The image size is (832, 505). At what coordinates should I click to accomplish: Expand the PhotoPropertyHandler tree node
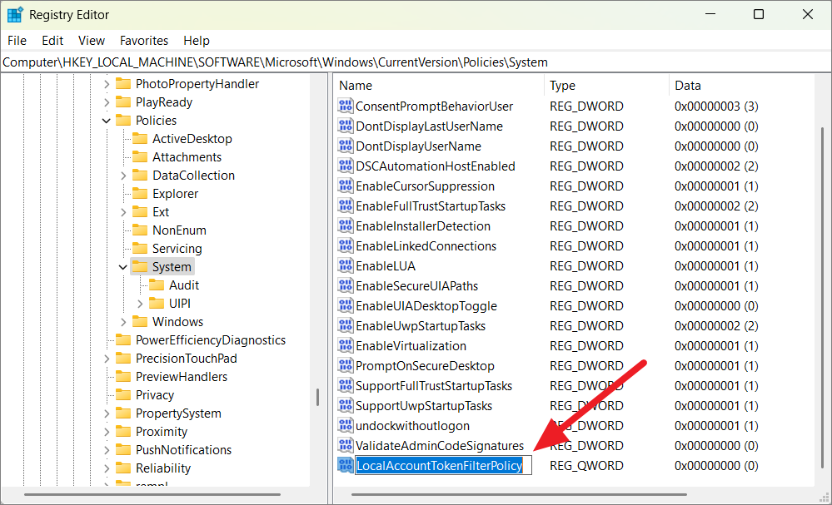pyautogui.click(x=106, y=84)
